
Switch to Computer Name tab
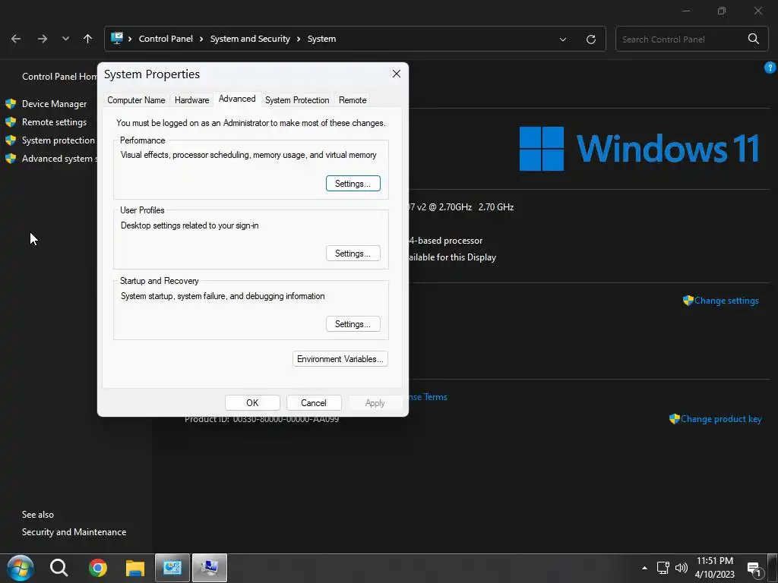(137, 100)
